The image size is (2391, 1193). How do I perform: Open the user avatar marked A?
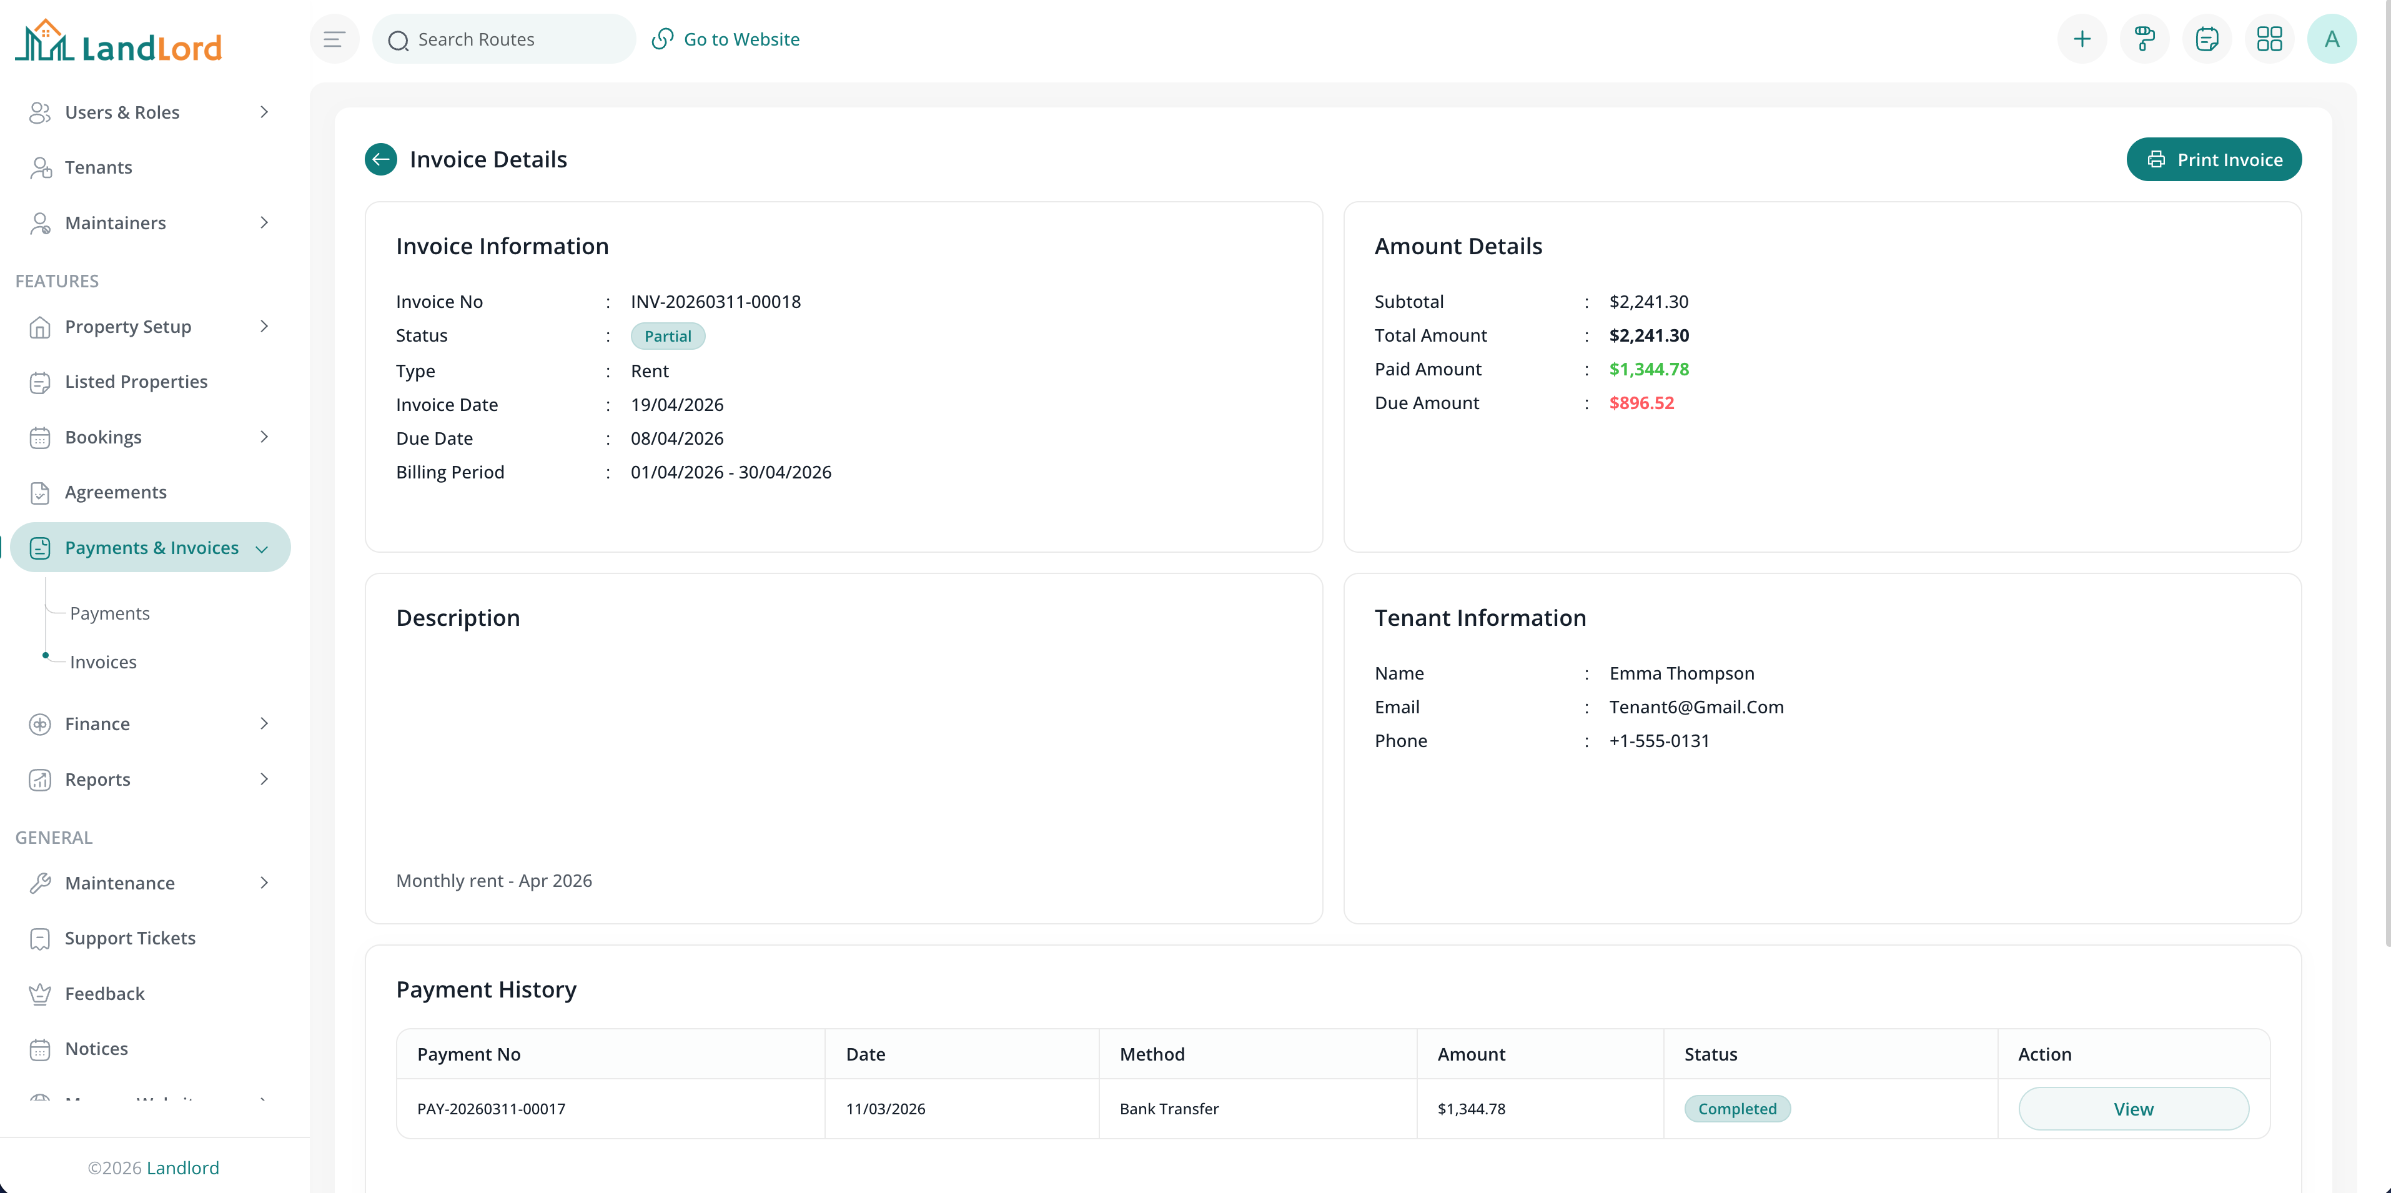[x=2332, y=38]
